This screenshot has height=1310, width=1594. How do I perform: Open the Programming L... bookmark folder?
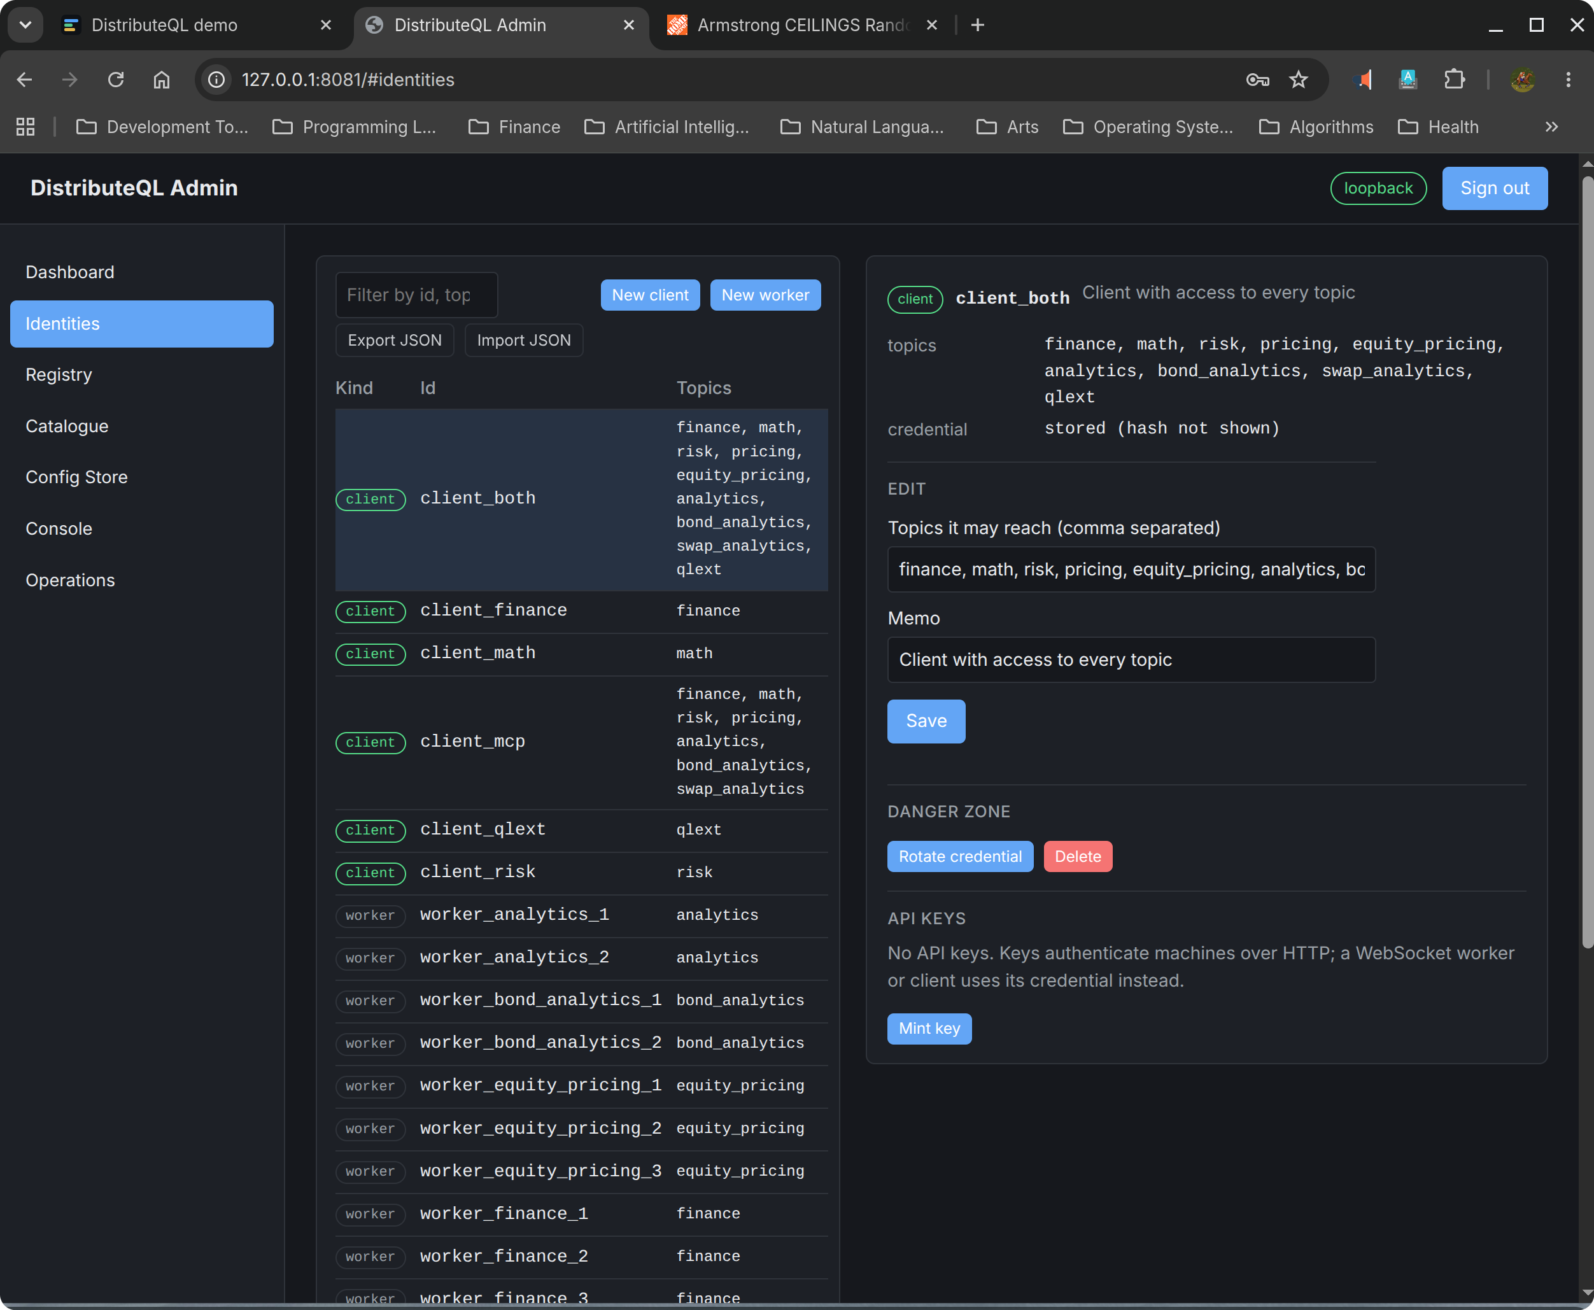pos(355,127)
